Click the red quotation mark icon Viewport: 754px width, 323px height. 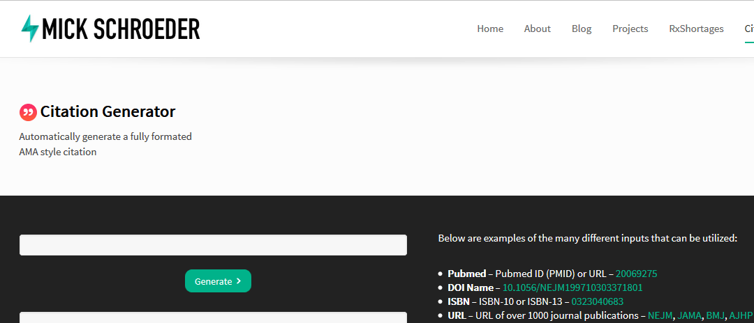click(x=28, y=111)
